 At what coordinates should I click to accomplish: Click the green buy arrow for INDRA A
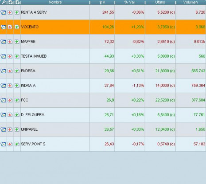17,86
